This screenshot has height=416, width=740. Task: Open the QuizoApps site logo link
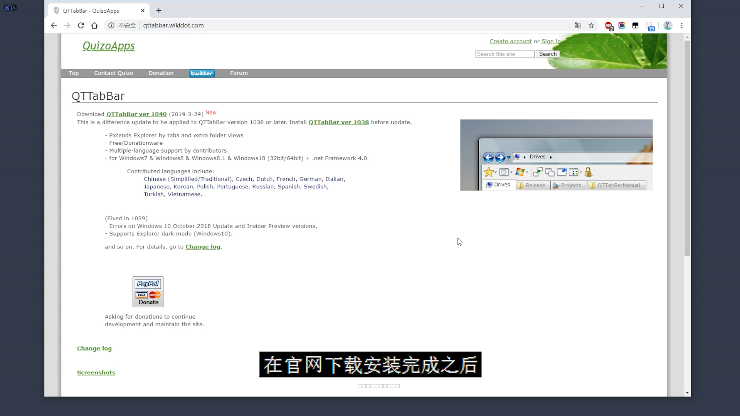pyautogui.click(x=109, y=46)
